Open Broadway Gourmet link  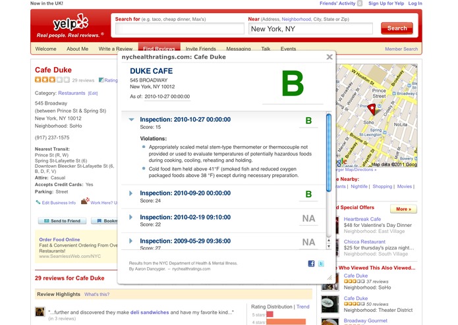tap(365, 320)
